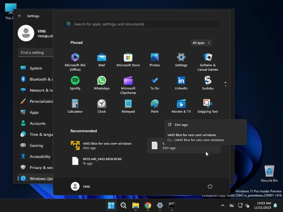Switch to Settings via taskbar icon
The image size is (283, 212).
coord(160,205)
